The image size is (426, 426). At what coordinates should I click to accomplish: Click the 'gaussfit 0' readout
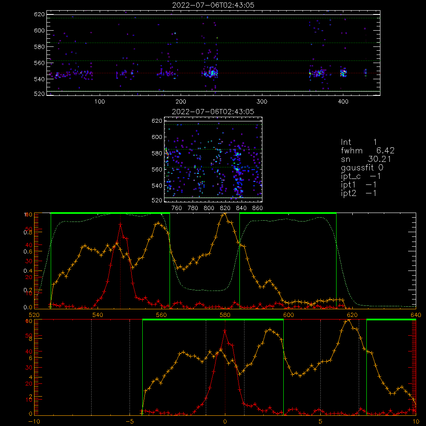pyautogui.click(x=362, y=167)
